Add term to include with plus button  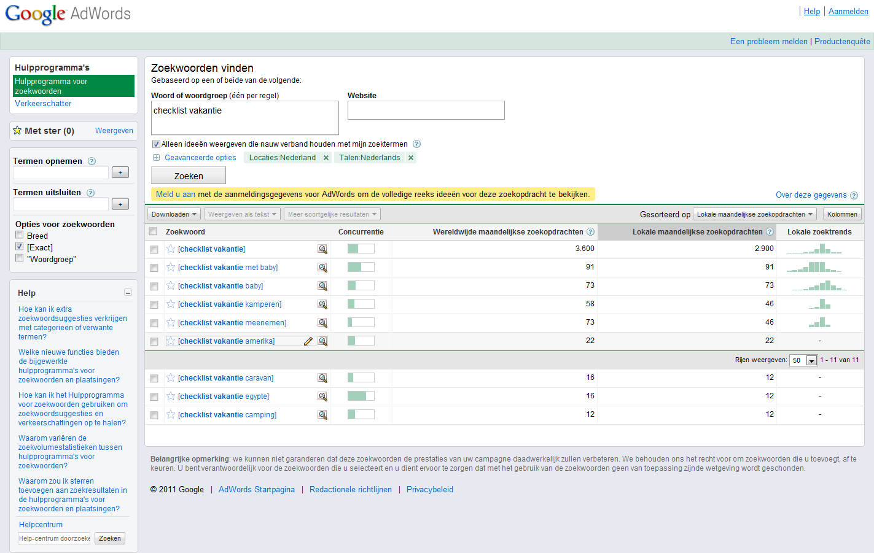tap(120, 172)
